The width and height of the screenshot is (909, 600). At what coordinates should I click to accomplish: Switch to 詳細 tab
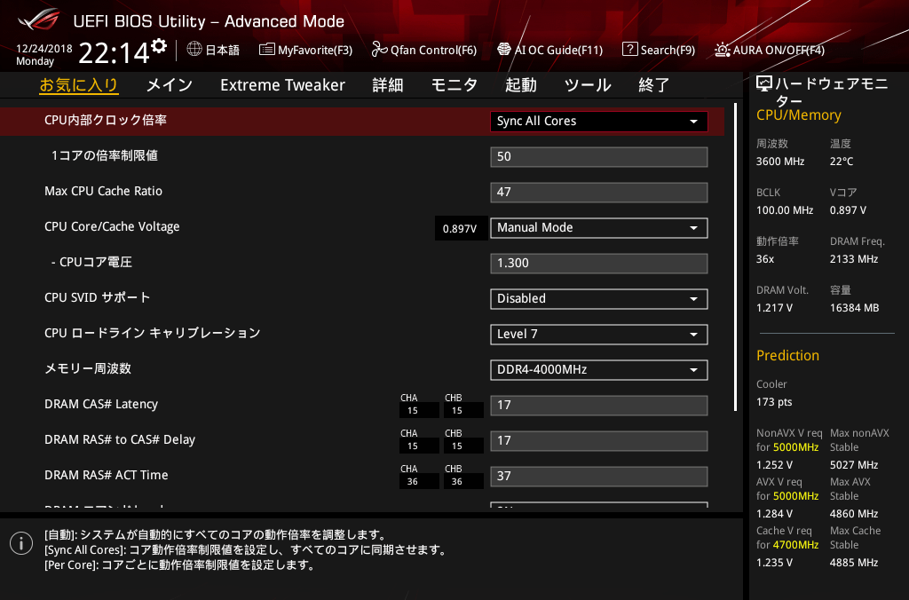pyautogui.click(x=387, y=85)
